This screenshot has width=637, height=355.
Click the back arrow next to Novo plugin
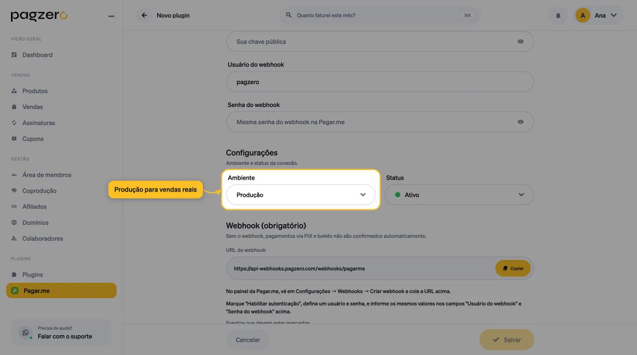click(x=144, y=15)
